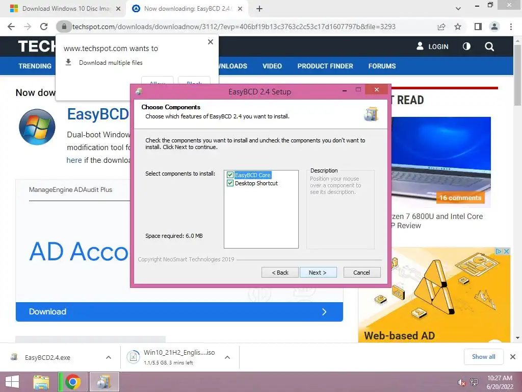Screen dimensions: 522x392
Task: Open PRODUCT FINDER nav item
Action: coord(325,66)
